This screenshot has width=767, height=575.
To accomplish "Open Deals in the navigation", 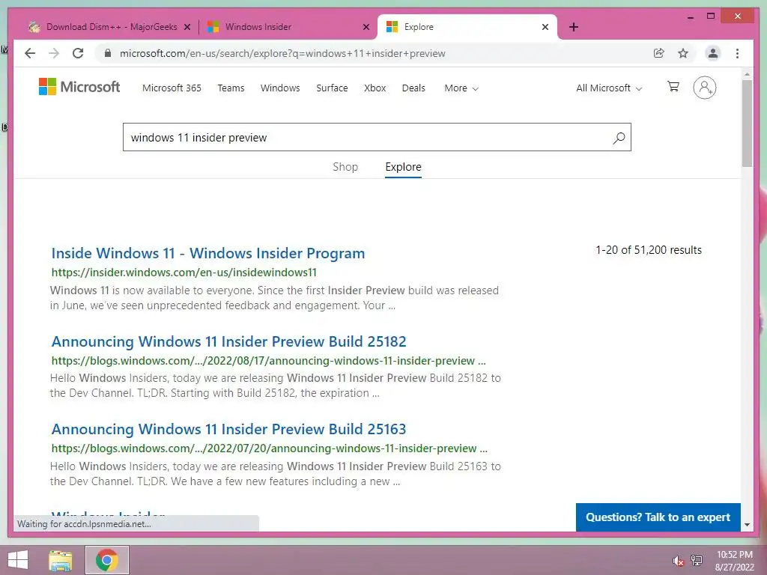I will (x=413, y=88).
